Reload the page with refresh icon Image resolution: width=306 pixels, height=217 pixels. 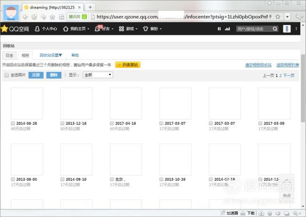click(x=34, y=17)
